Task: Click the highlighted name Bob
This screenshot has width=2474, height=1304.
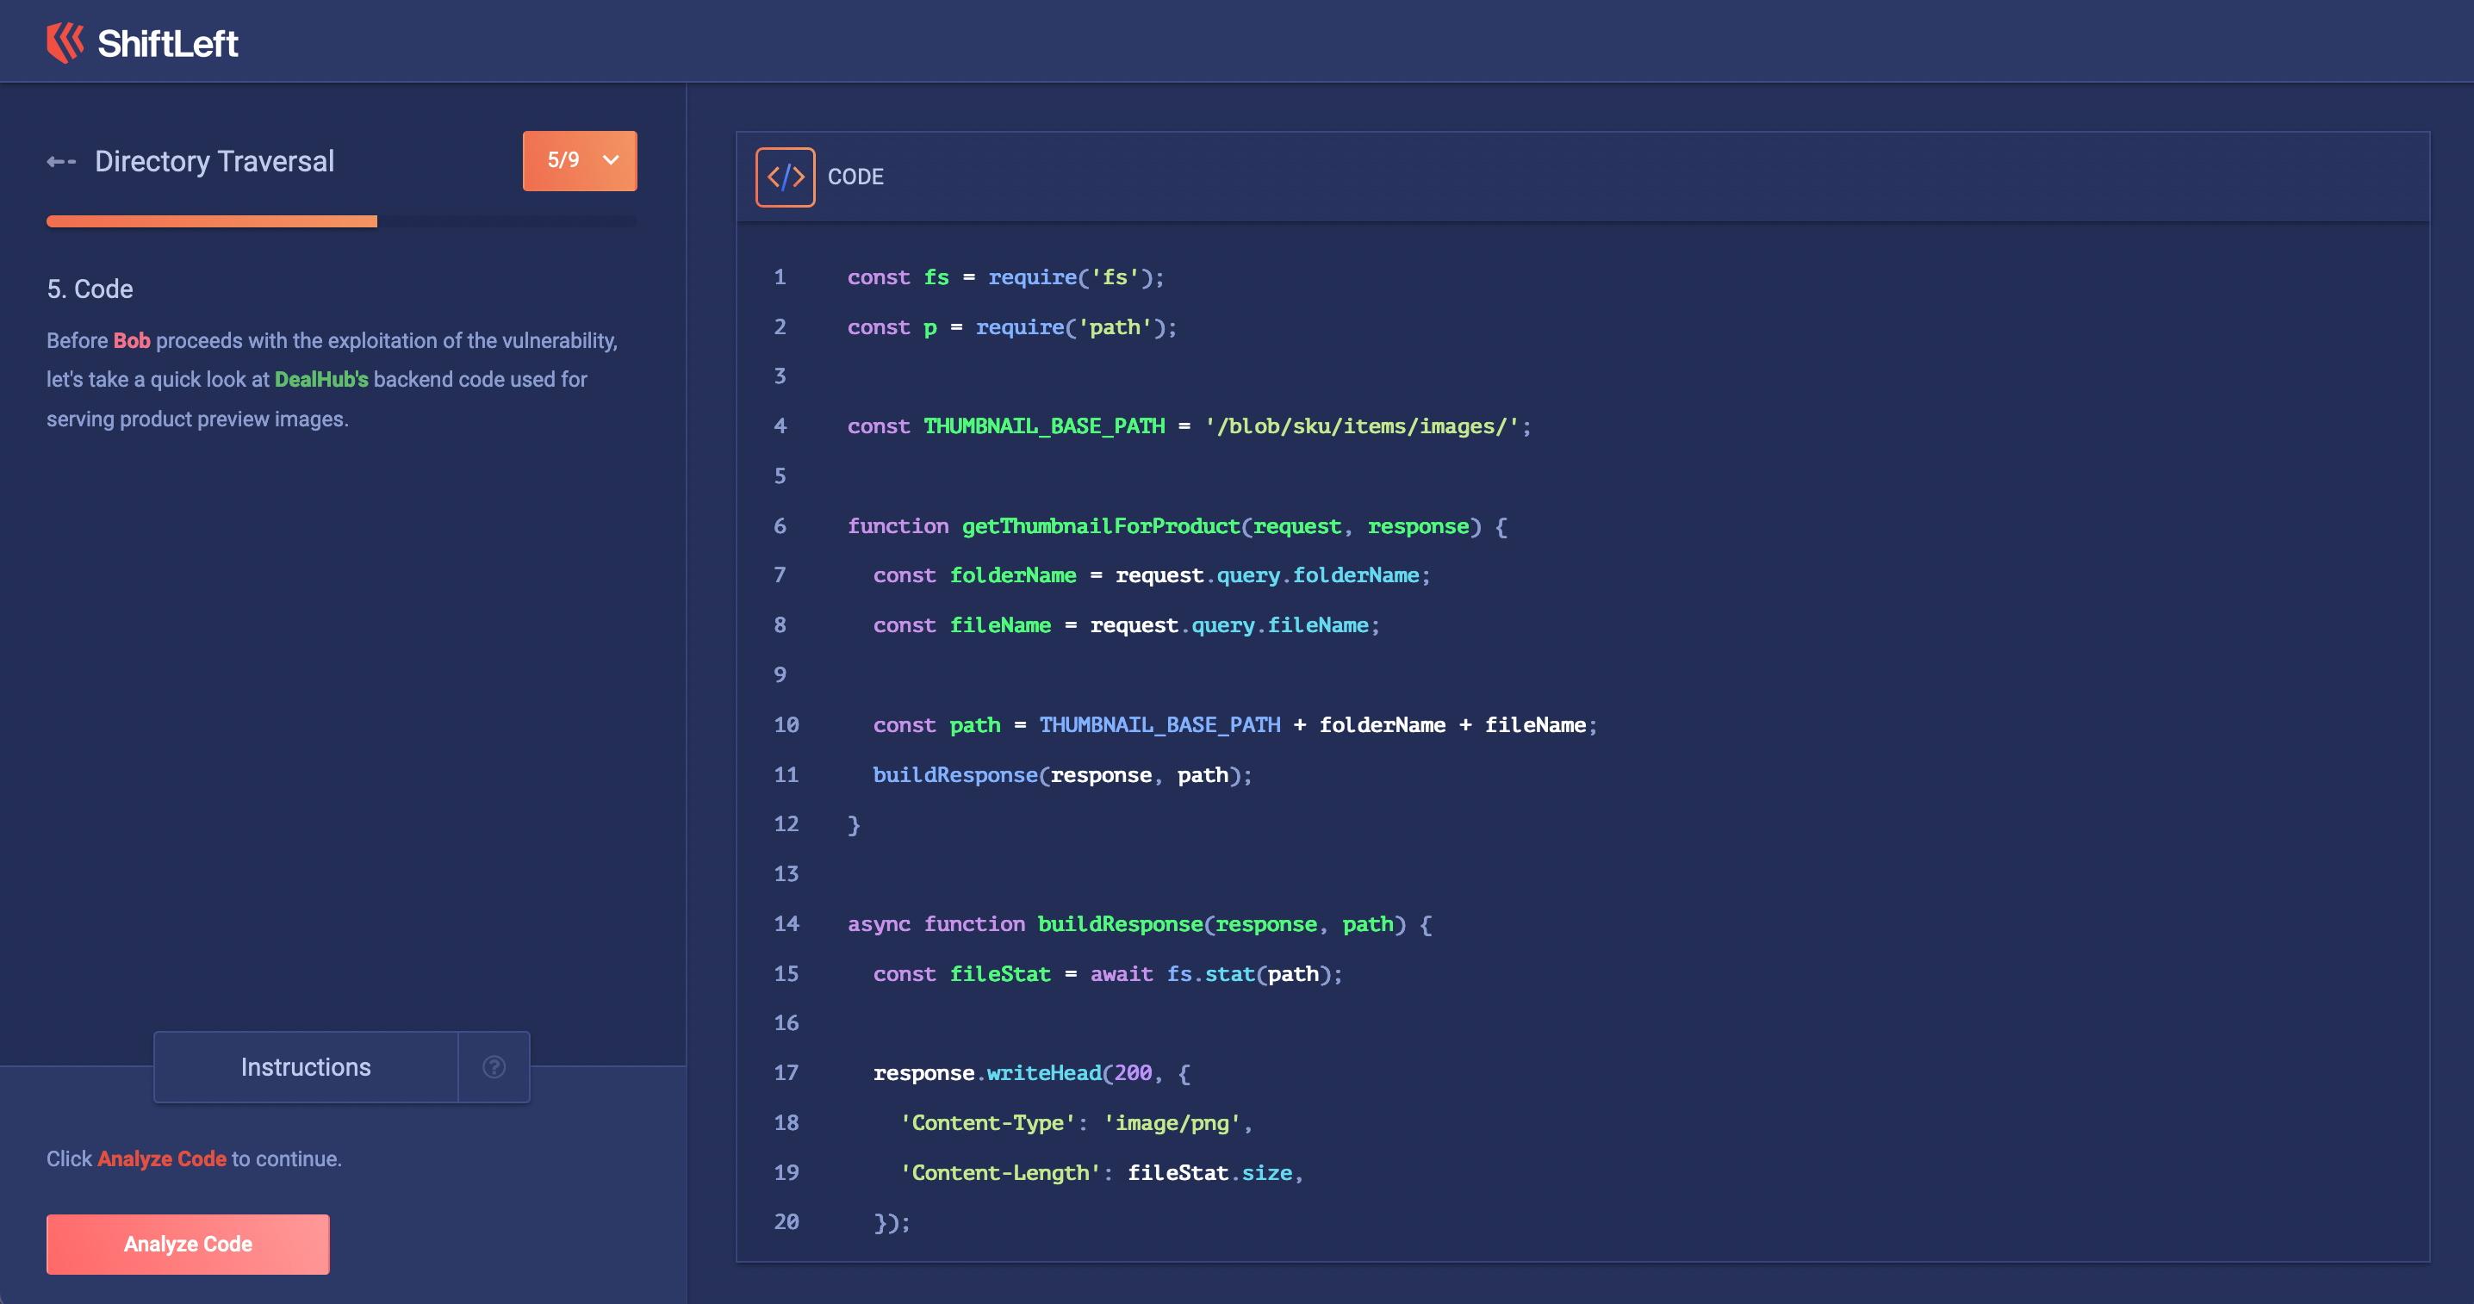Action: pos(132,341)
